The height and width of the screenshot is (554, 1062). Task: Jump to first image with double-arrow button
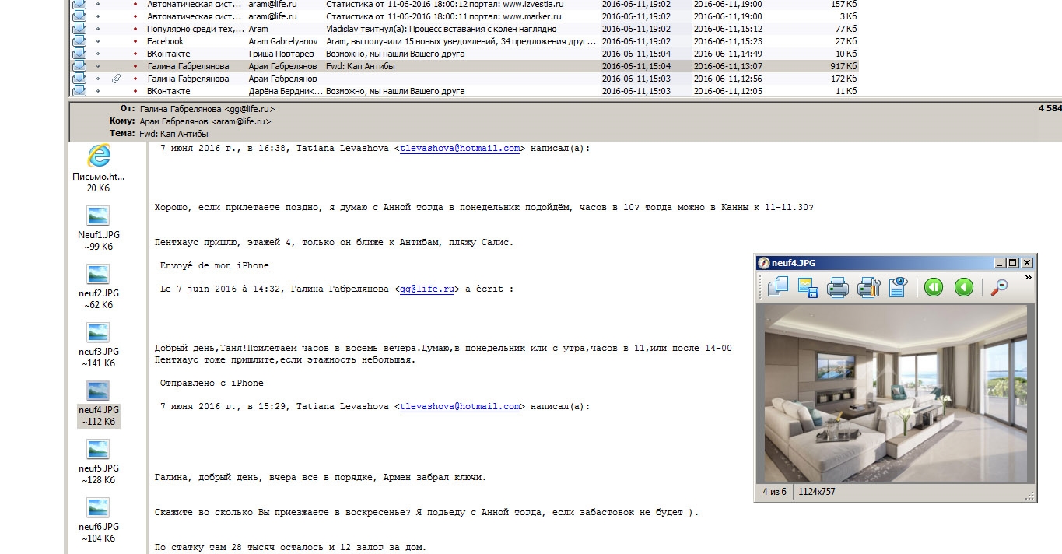[934, 287]
